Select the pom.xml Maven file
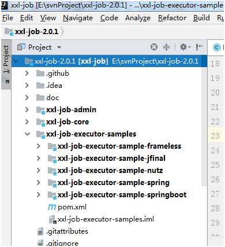225x247 pixels. (67, 207)
